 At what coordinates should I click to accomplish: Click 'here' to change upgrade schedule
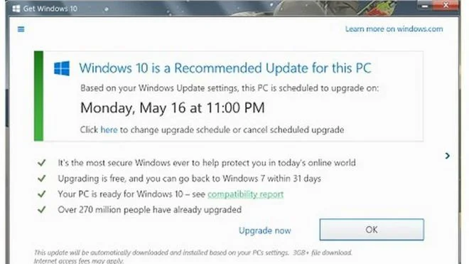(x=109, y=130)
